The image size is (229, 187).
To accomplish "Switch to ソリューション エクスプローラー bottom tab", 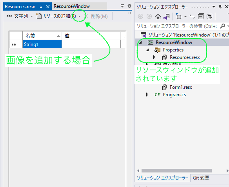I will [x=162, y=178].
